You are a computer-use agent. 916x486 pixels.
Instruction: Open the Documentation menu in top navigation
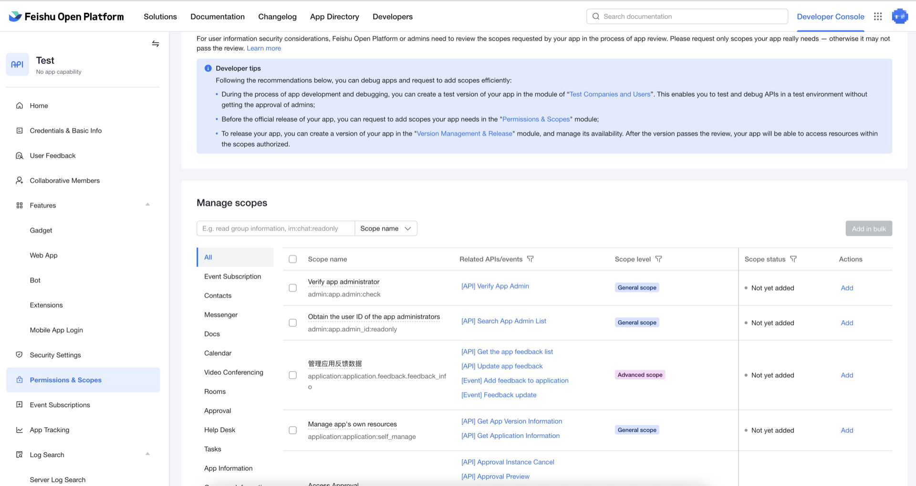coord(218,17)
